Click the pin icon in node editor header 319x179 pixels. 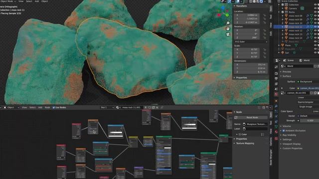pyautogui.click(x=162, y=107)
